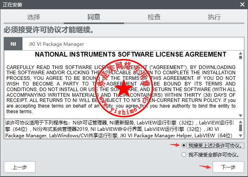Image resolution: width=248 pixels, height=177 pixels.
Task: Click the 下一步 (Next) button
Action: coord(228,167)
